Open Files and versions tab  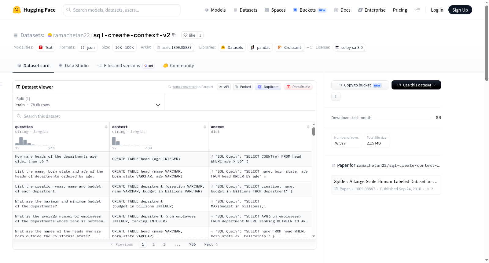(x=126, y=66)
